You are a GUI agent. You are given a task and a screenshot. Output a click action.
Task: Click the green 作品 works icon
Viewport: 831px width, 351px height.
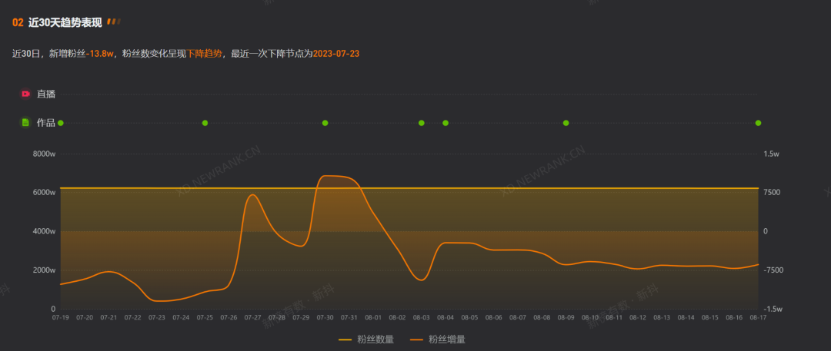pyautogui.click(x=25, y=123)
